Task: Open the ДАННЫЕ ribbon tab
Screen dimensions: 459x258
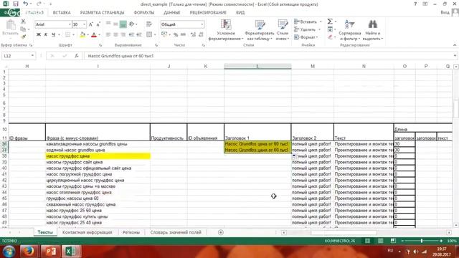Action: point(172,13)
